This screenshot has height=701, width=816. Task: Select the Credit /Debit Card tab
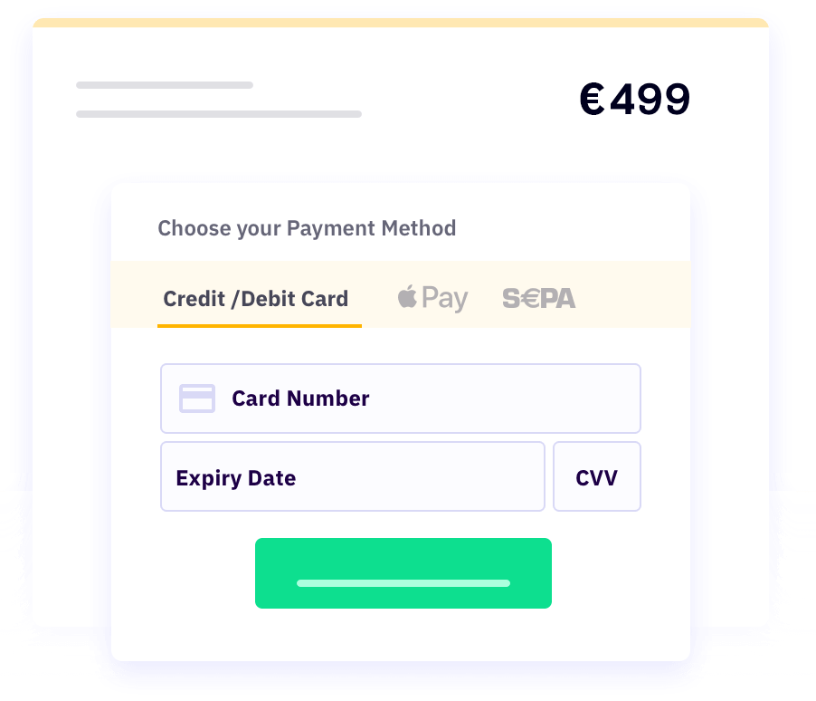[255, 298]
